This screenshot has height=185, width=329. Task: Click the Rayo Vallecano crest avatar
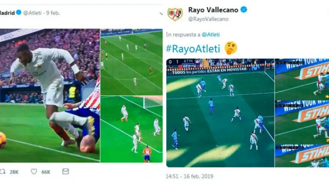pos(175,14)
